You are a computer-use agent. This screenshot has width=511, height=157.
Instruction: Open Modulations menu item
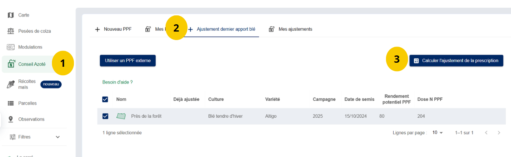coord(30,47)
